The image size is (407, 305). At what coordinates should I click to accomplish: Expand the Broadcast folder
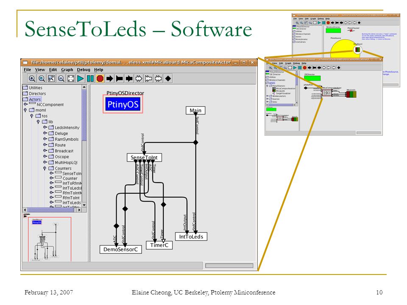45,151
